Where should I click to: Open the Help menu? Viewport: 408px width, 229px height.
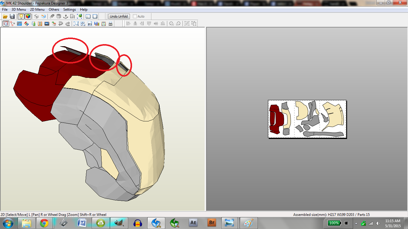click(x=84, y=10)
